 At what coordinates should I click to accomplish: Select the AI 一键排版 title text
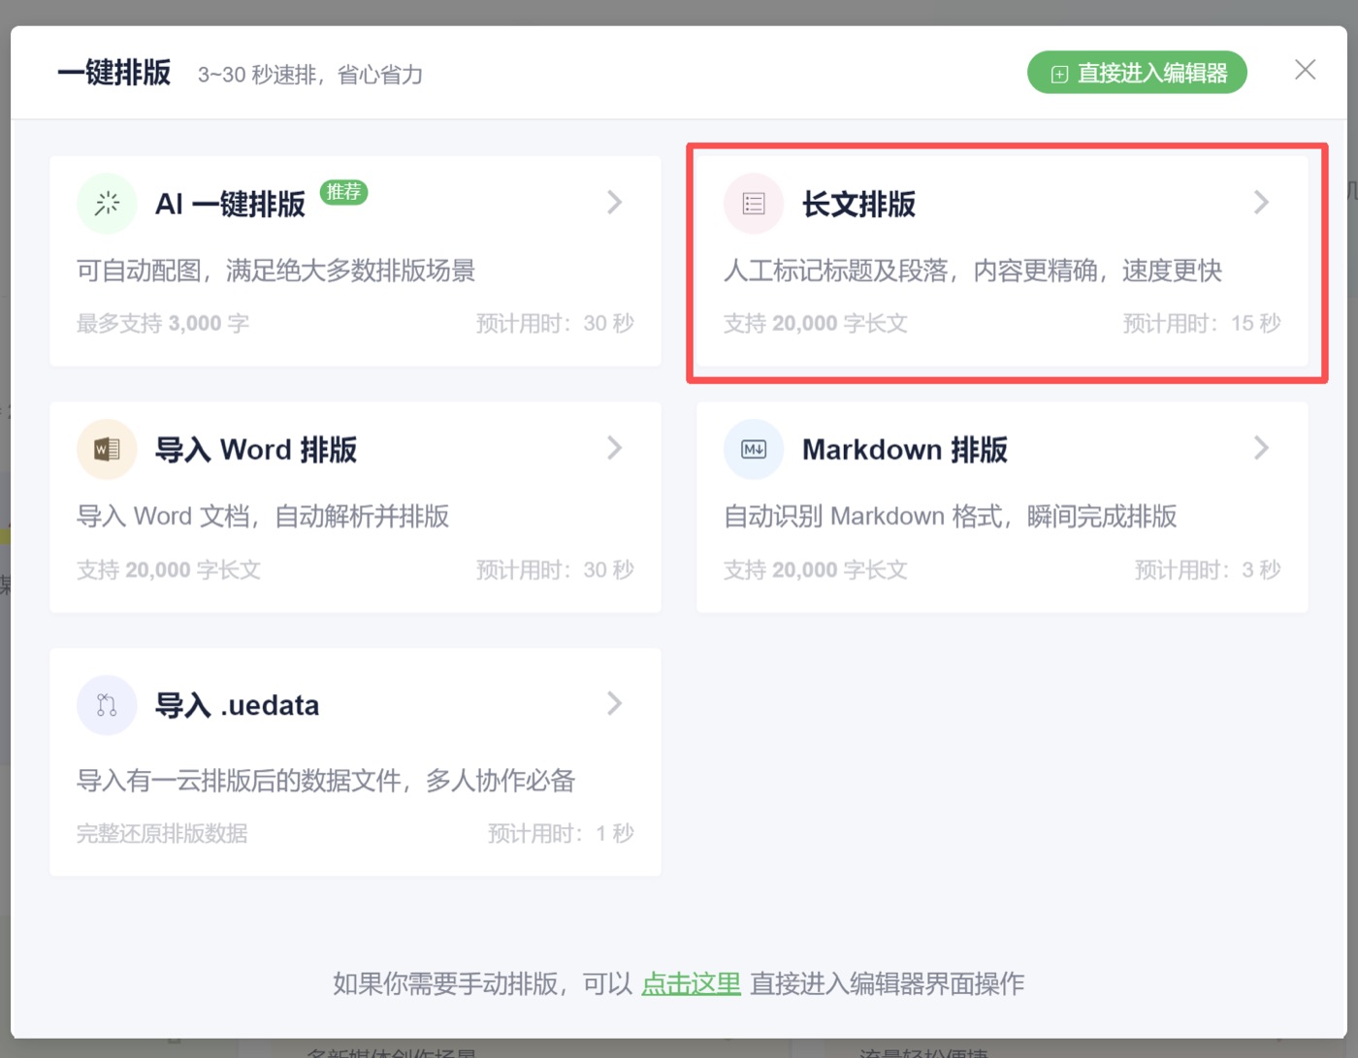[230, 205]
